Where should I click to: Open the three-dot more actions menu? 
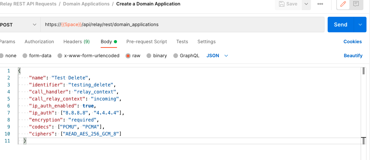click(x=320, y=4)
